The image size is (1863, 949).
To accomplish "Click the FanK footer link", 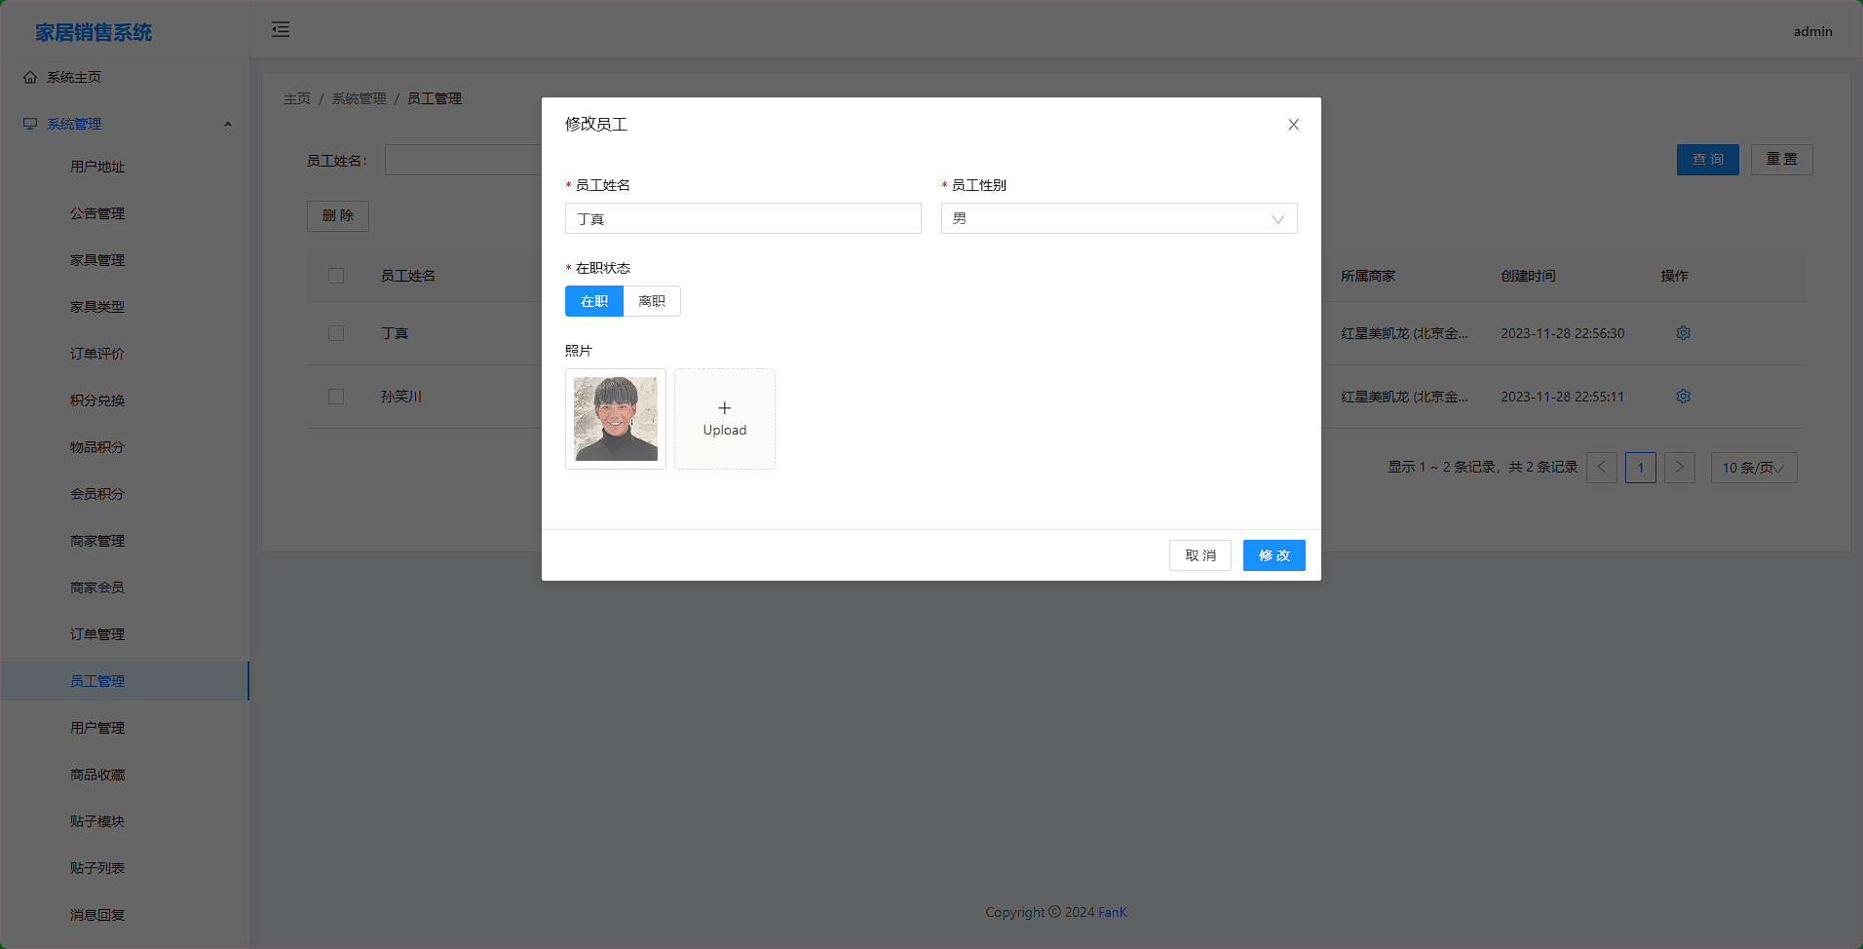I will [x=1112, y=913].
